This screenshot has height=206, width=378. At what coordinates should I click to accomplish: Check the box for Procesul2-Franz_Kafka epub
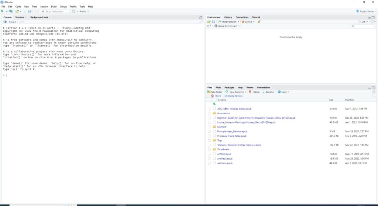[x=209, y=136]
